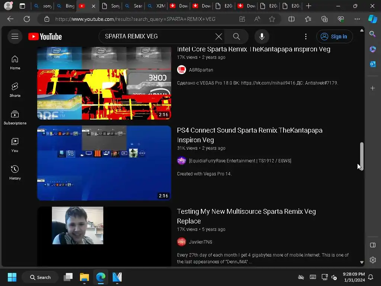Screen dimensions: 381x286
Task: Toggle the Edge sidebar visibility button
Action: click(372, 245)
